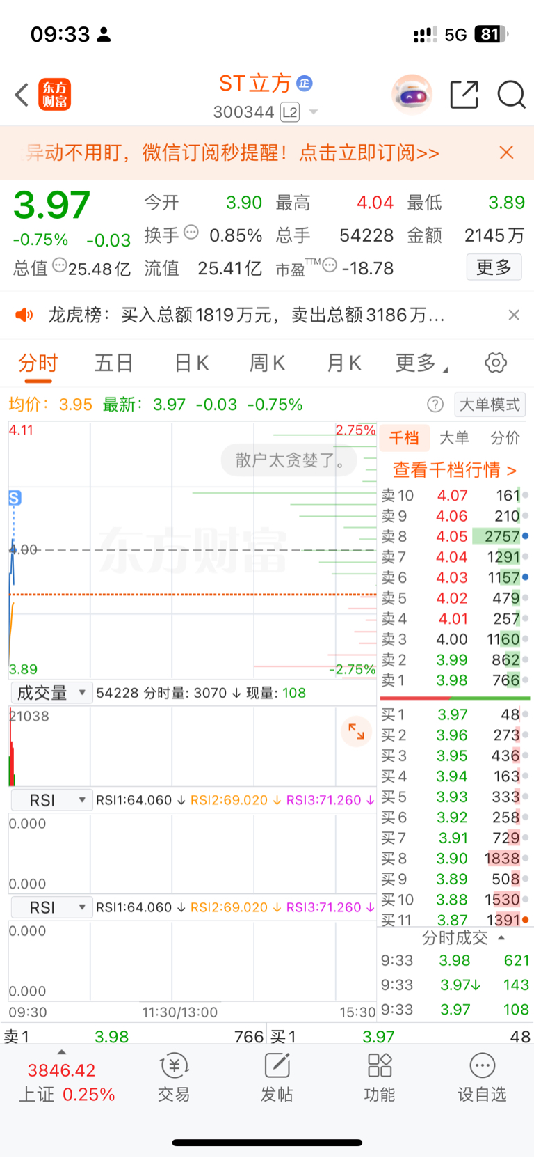Open the 总值 info icon
The height and width of the screenshot is (1158, 534).
(x=60, y=265)
